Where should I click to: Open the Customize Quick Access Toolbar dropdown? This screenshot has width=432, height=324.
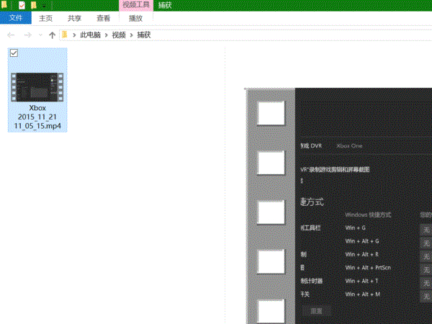pos(43,6)
